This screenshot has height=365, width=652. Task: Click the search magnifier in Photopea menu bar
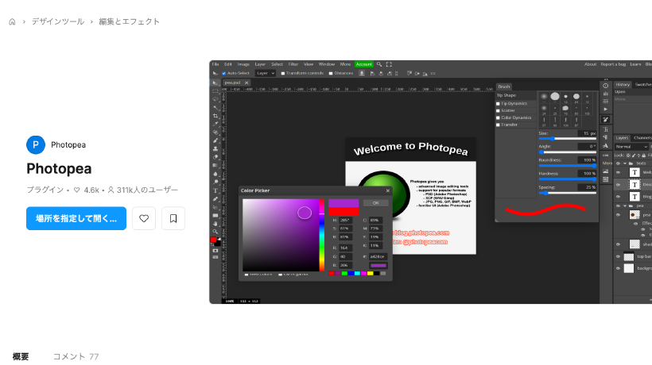379,64
